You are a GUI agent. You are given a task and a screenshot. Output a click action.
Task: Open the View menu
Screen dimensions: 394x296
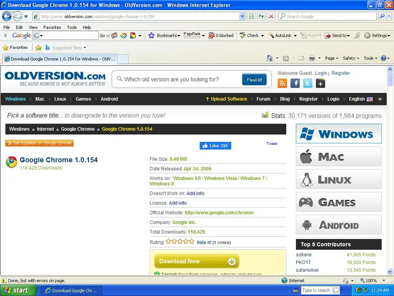pos(33,27)
